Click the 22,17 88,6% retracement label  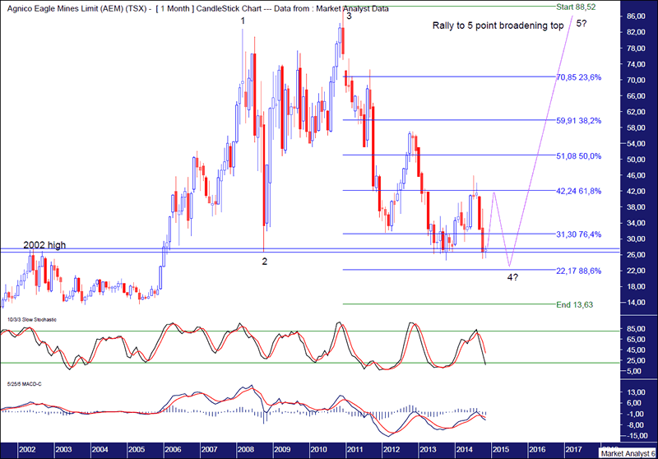(578, 270)
